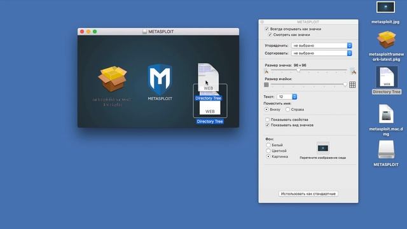
Task: Click the small icon size end of slider
Action: pos(266,71)
